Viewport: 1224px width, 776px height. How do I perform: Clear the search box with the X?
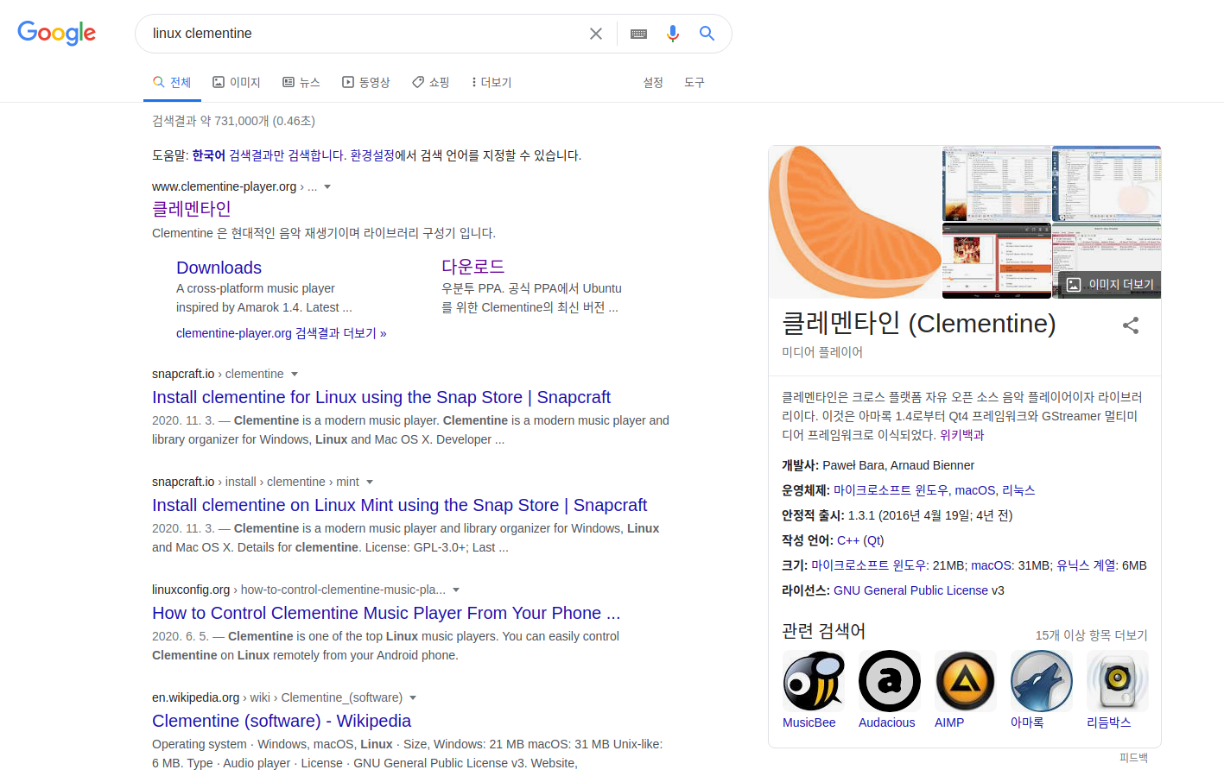click(x=596, y=33)
